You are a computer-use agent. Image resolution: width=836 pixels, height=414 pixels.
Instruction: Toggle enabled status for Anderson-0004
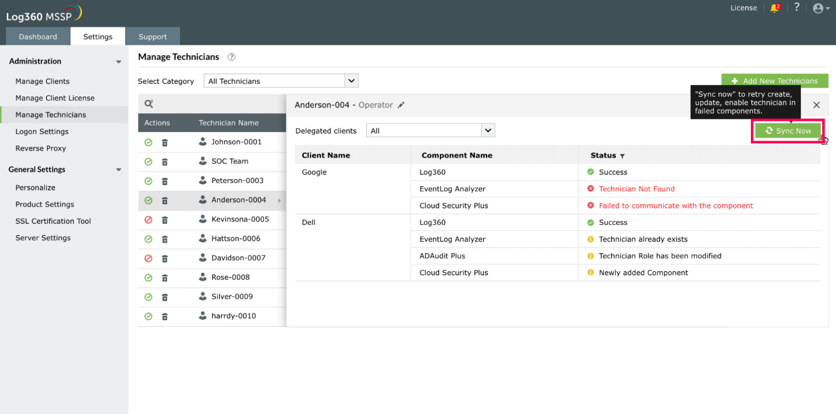148,201
